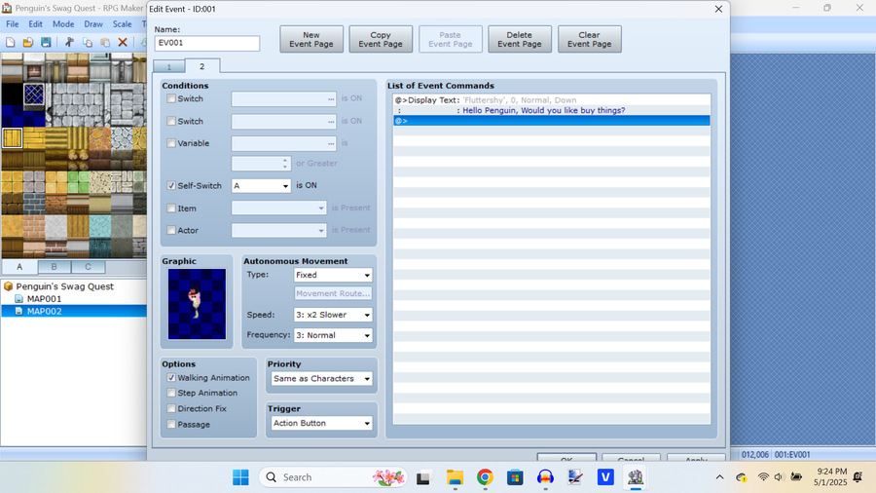Screen dimensions: 876x493
Task: Click the Paste toolbar icon
Action: pos(105,42)
